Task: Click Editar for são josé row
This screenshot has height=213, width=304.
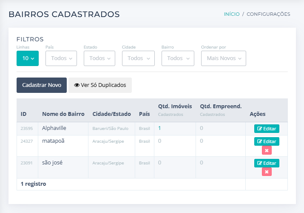Action: click(x=267, y=163)
